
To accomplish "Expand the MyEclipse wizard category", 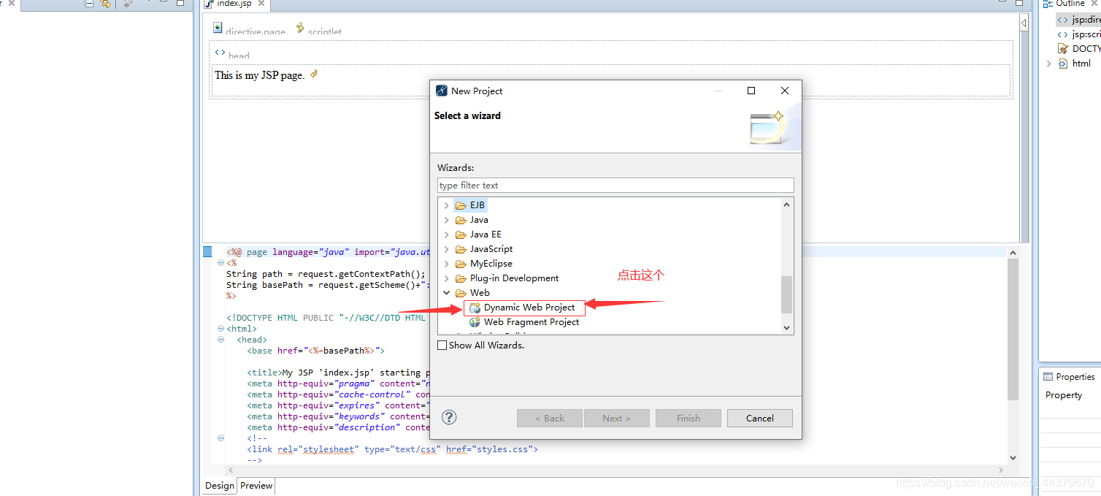I will coord(447,264).
